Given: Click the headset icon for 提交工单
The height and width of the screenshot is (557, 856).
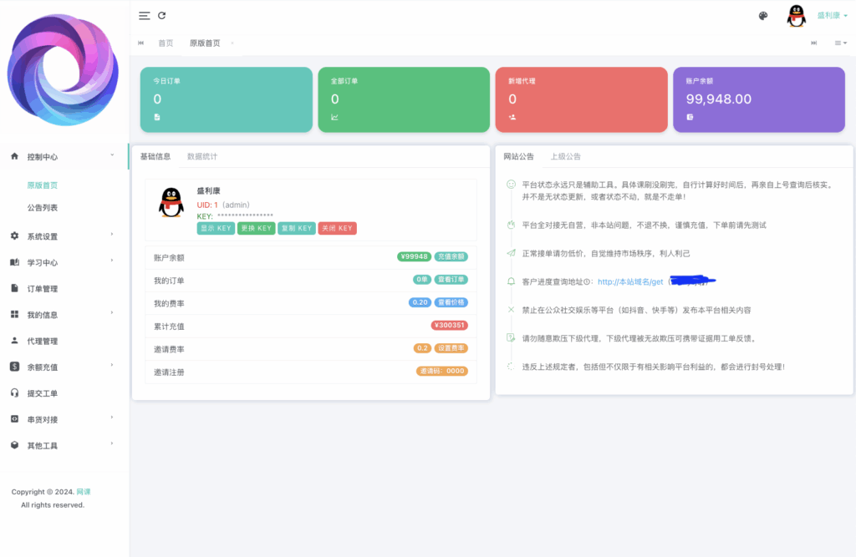Looking at the screenshot, I should click(x=14, y=393).
